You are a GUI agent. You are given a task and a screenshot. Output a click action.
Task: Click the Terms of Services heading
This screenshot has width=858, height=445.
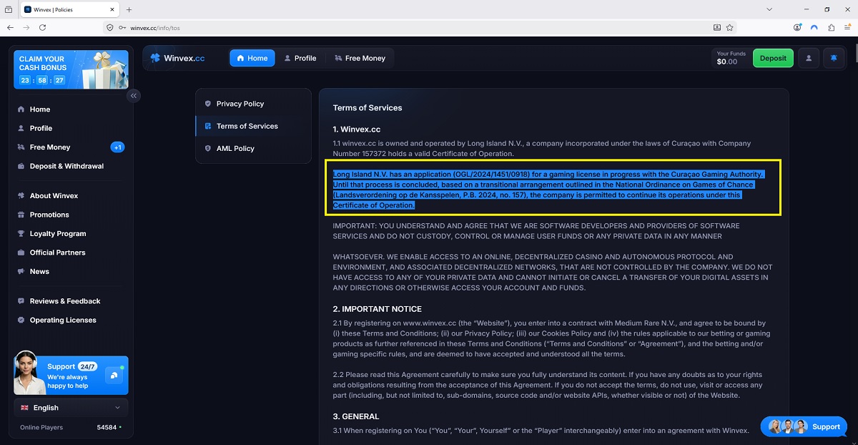[368, 108]
